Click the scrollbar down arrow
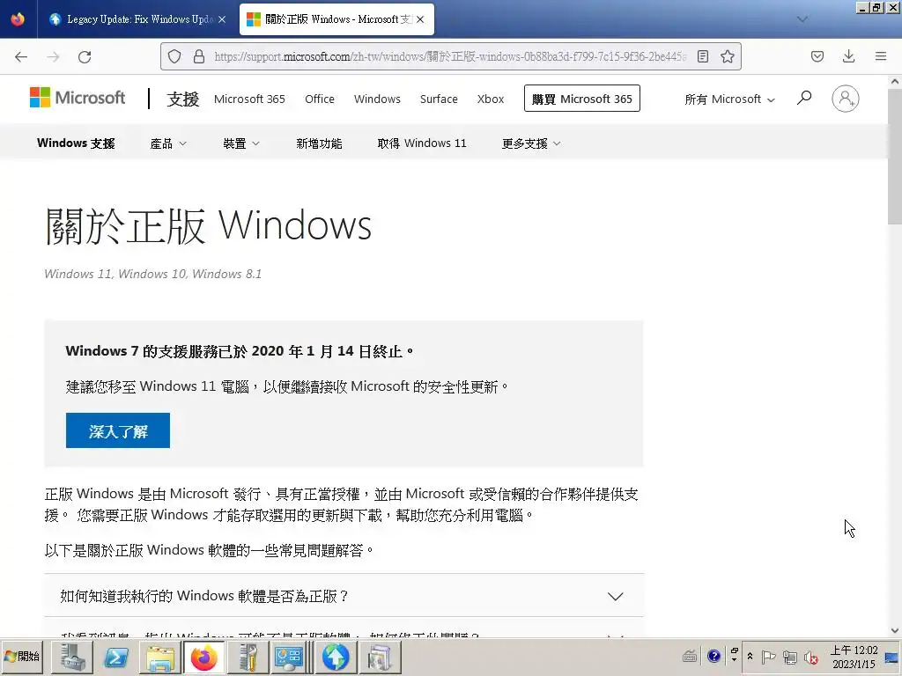 (x=895, y=630)
